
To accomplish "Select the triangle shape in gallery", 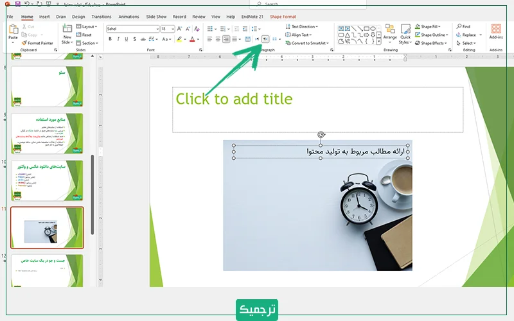I will 347,35.
